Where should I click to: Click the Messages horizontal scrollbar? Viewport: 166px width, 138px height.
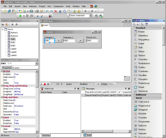107,131
